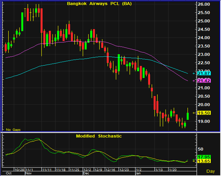Click the 11/18 date label
Viewport: 221px width, 176px height.
point(61,170)
